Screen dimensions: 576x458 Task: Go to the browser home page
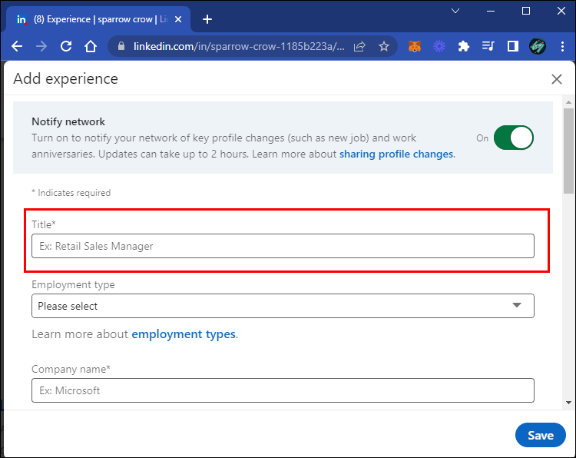91,46
